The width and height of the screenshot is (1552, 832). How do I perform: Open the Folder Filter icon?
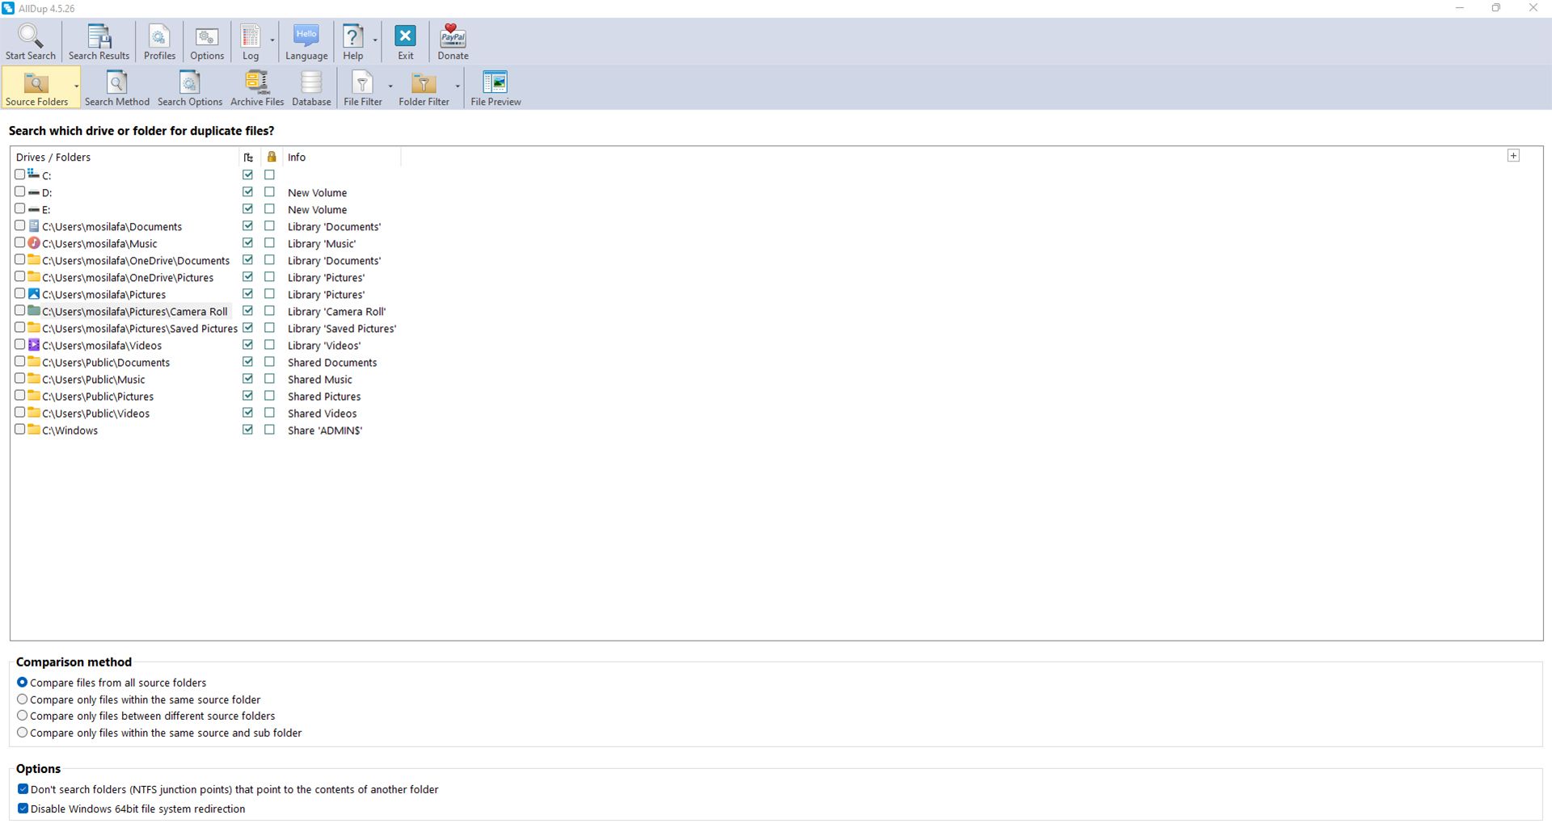[x=424, y=88]
